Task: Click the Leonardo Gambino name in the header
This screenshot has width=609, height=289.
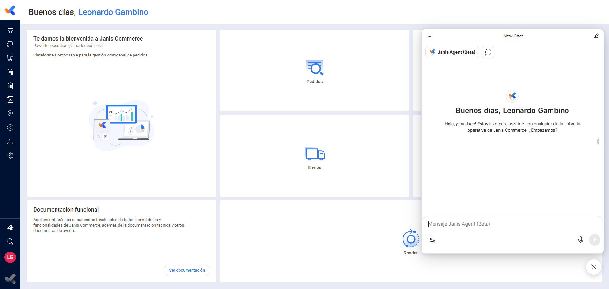Action: tap(113, 12)
